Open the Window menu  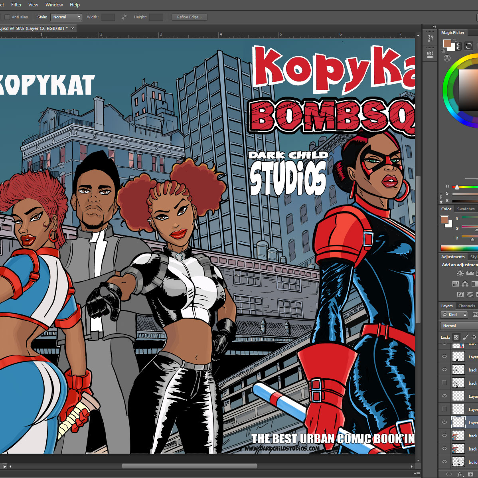click(54, 4)
